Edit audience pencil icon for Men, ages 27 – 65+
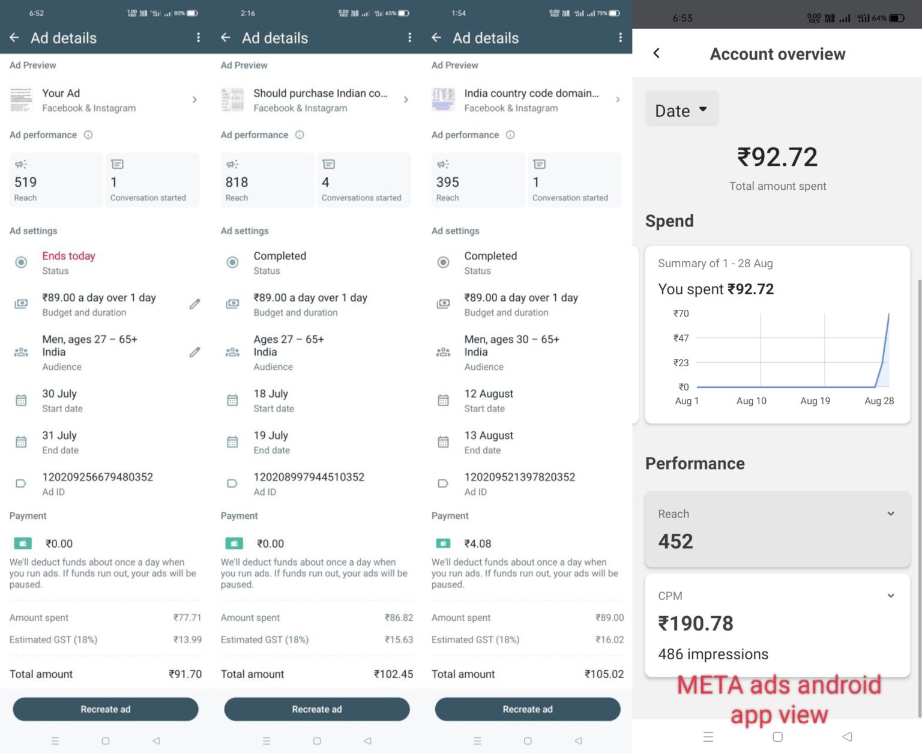The width and height of the screenshot is (922, 753). 194,352
